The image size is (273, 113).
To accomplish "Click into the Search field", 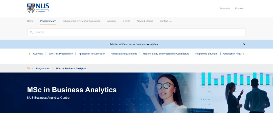I will 136,32.
